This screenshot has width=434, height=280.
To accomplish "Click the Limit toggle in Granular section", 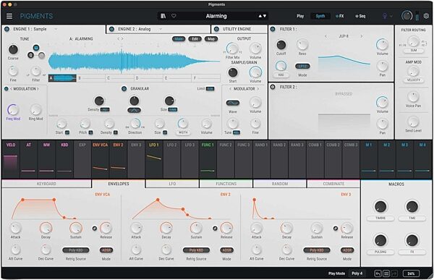I will (x=210, y=88).
